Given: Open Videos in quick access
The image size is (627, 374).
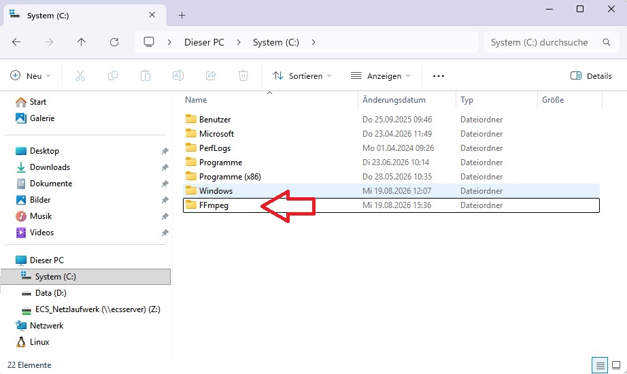Looking at the screenshot, I should click(x=35, y=233).
